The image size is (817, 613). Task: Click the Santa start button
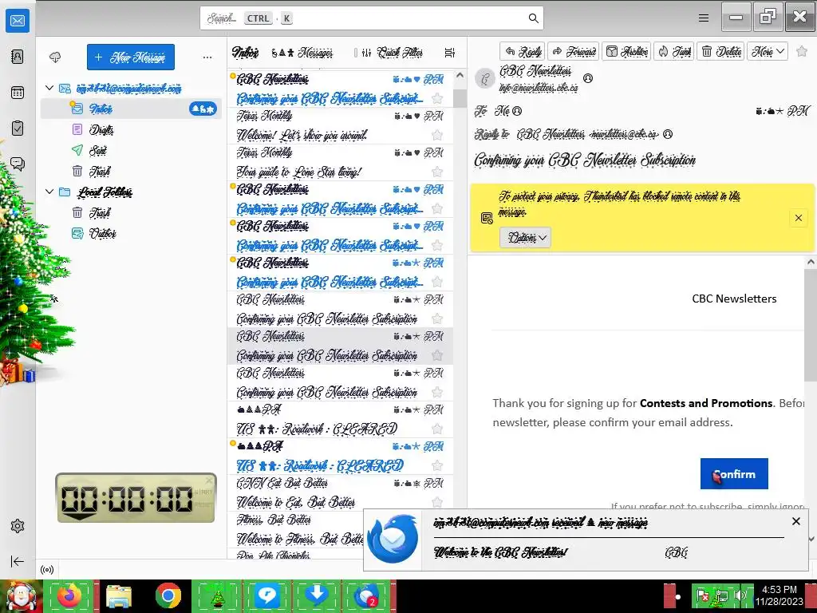[x=20, y=596]
